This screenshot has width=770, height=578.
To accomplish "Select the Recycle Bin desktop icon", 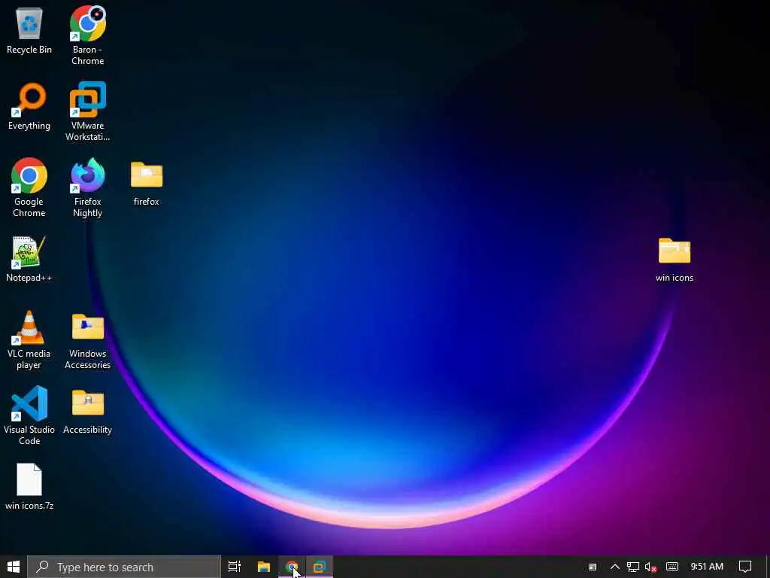I will click(x=29, y=31).
